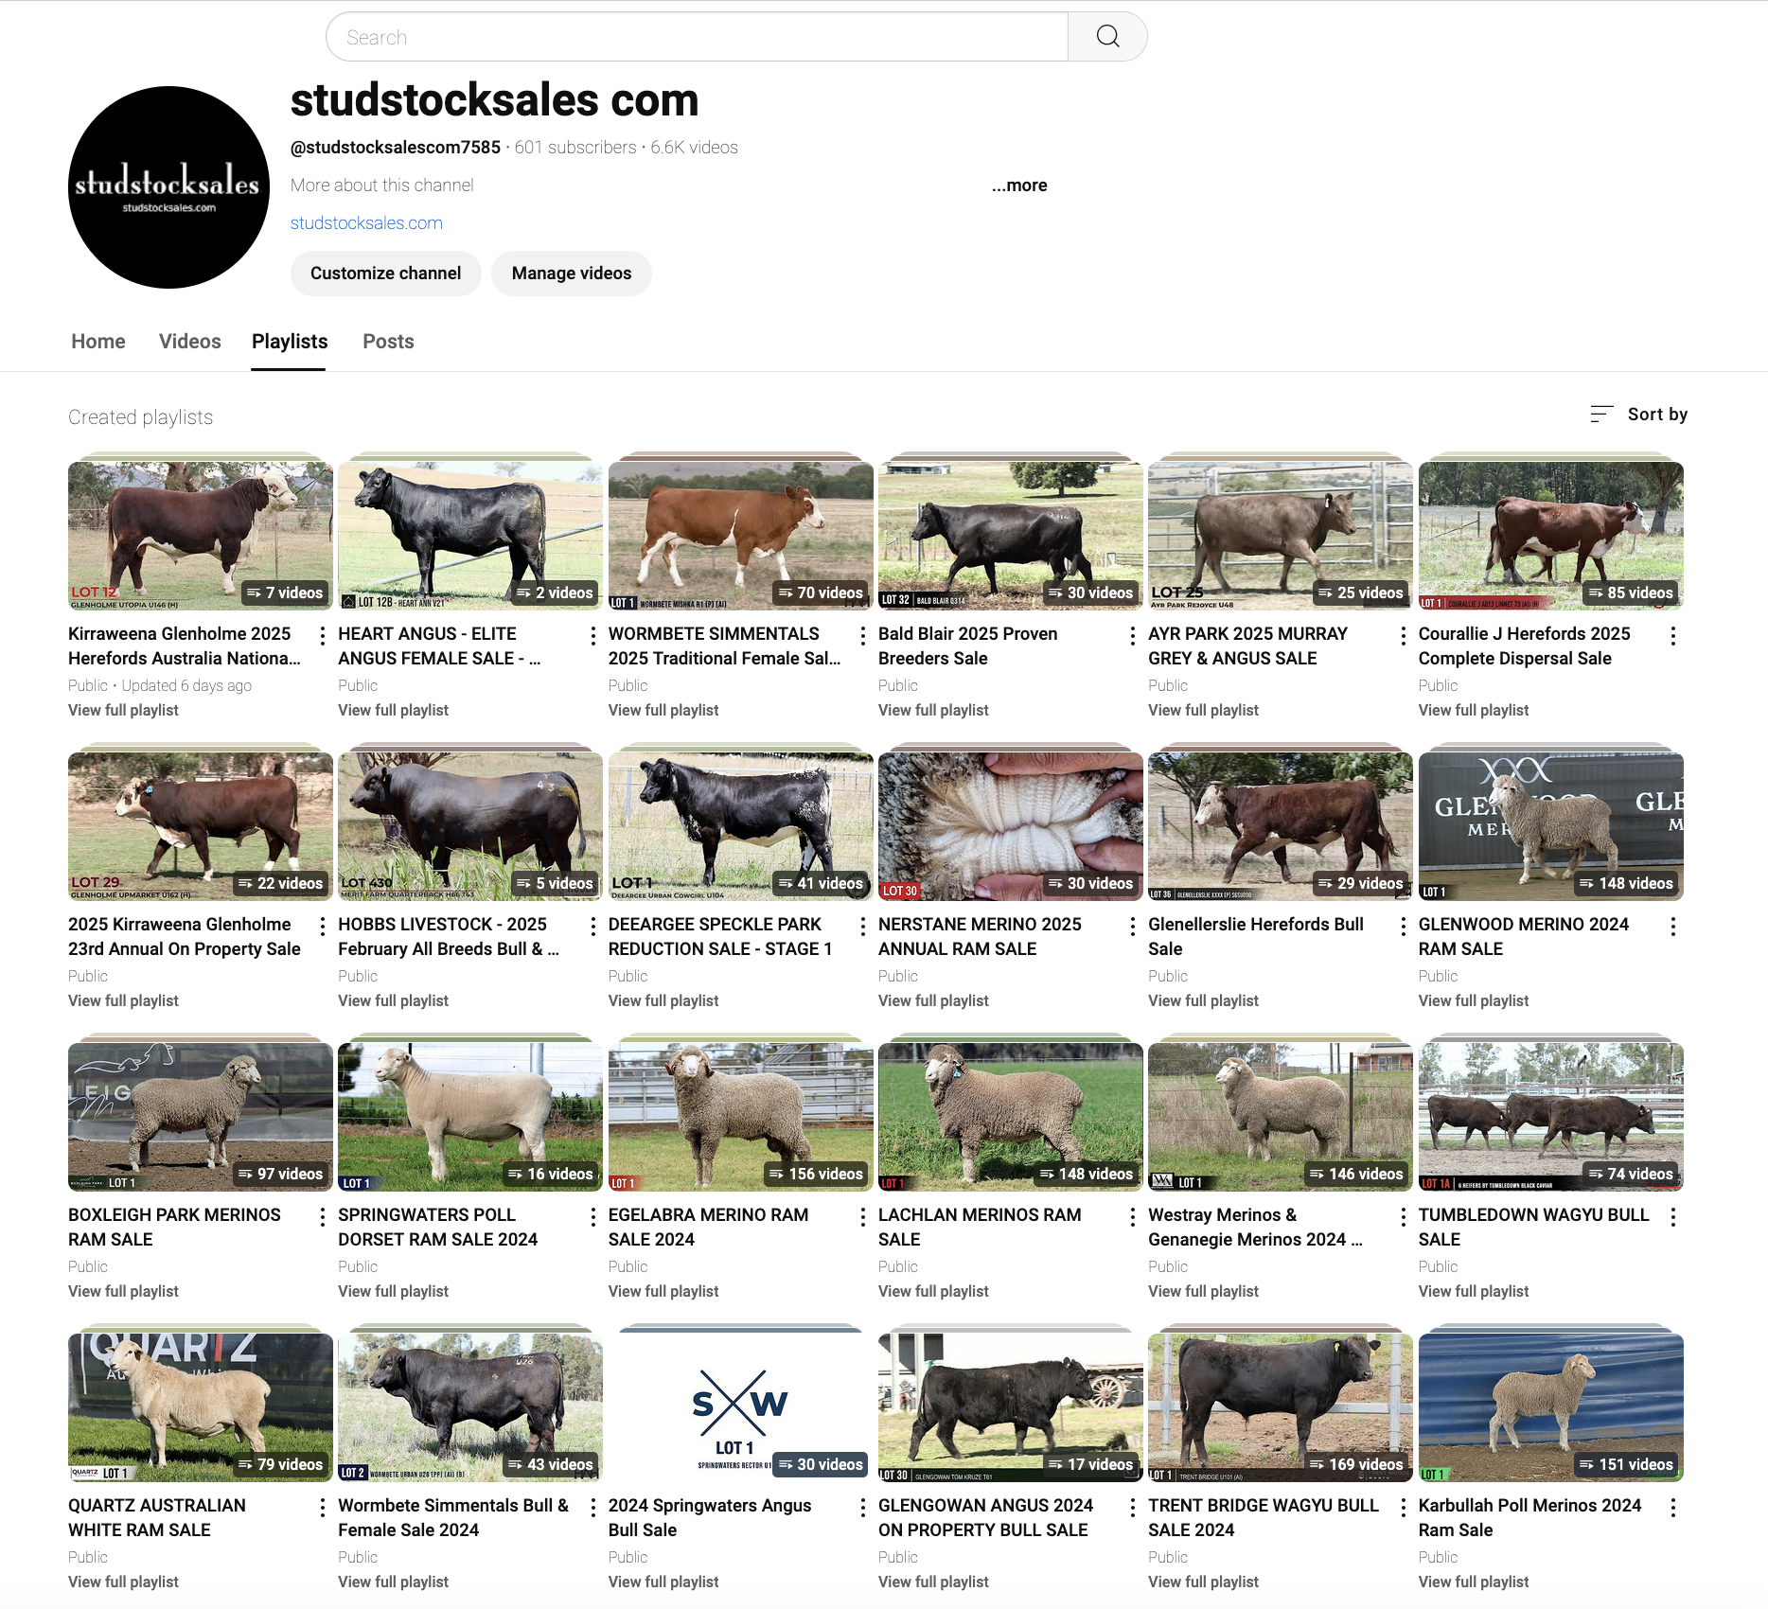
Task: Open the Sort by dropdown
Action: tap(1639, 415)
